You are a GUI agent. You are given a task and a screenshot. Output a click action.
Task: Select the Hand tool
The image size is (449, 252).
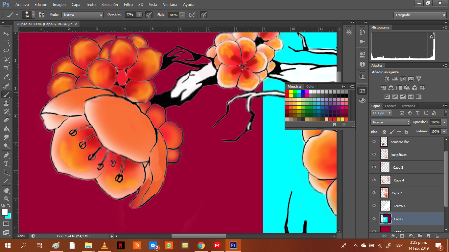point(6,190)
